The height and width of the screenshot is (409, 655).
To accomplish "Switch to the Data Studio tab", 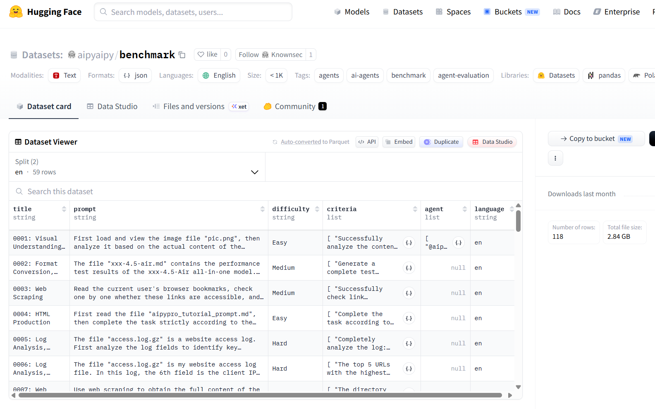I will pyautogui.click(x=112, y=107).
